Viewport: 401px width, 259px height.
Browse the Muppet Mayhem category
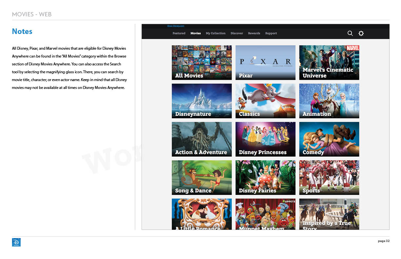pos(265,214)
